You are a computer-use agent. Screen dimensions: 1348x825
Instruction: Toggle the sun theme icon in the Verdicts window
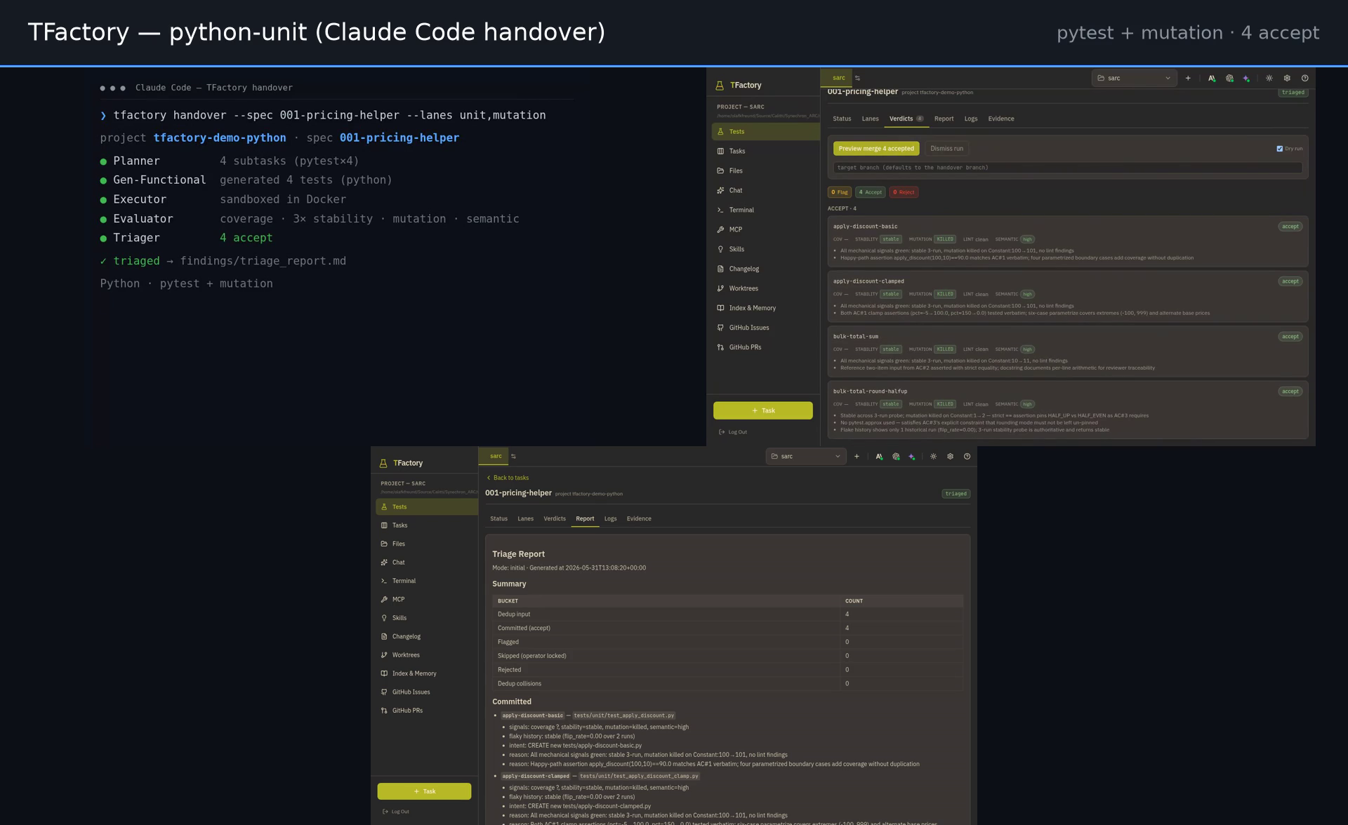point(1269,79)
